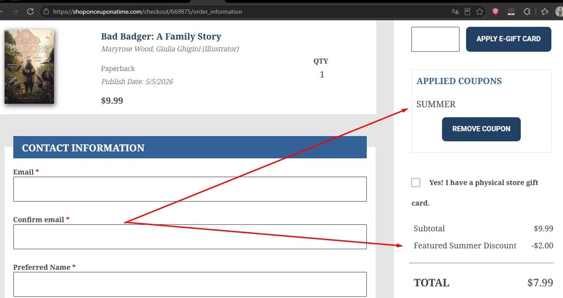
Task: Click the author line Maryrose Wood
Action: click(x=170, y=49)
